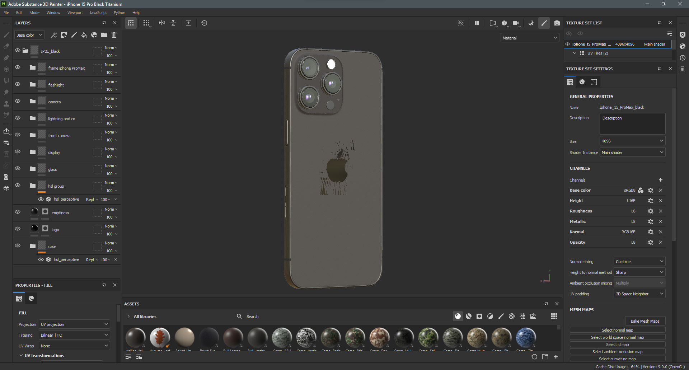The height and width of the screenshot is (370, 689).
Task: Open Texture Set List settings menu icon
Action: (670, 33)
